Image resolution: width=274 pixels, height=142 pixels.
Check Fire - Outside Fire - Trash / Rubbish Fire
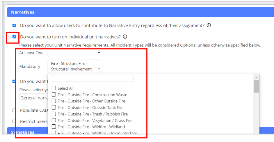tap(54, 114)
